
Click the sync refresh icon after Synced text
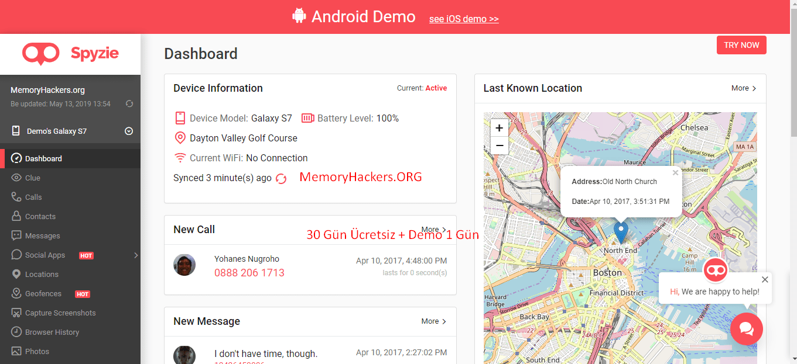pos(281,179)
